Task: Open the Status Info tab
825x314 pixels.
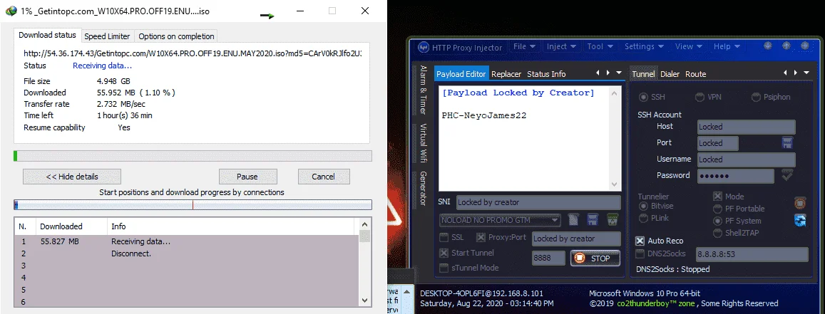Action: pyautogui.click(x=546, y=74)
